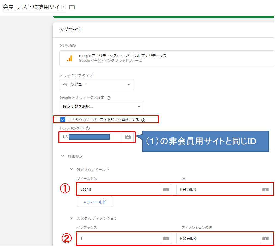Click the Universal Analytics chart icon
Screen dimensions: 278x247
(69, 58)
